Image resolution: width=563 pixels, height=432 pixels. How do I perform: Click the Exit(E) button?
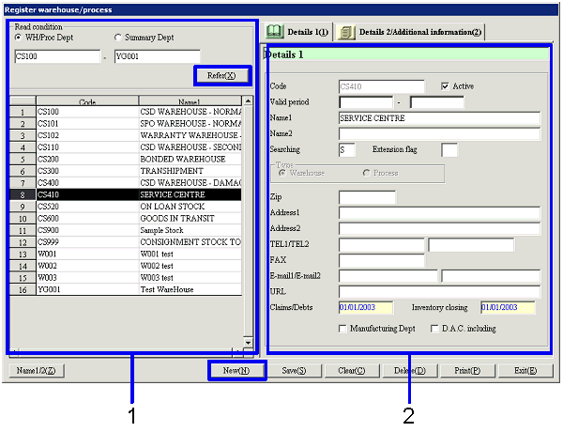(525, 371)
